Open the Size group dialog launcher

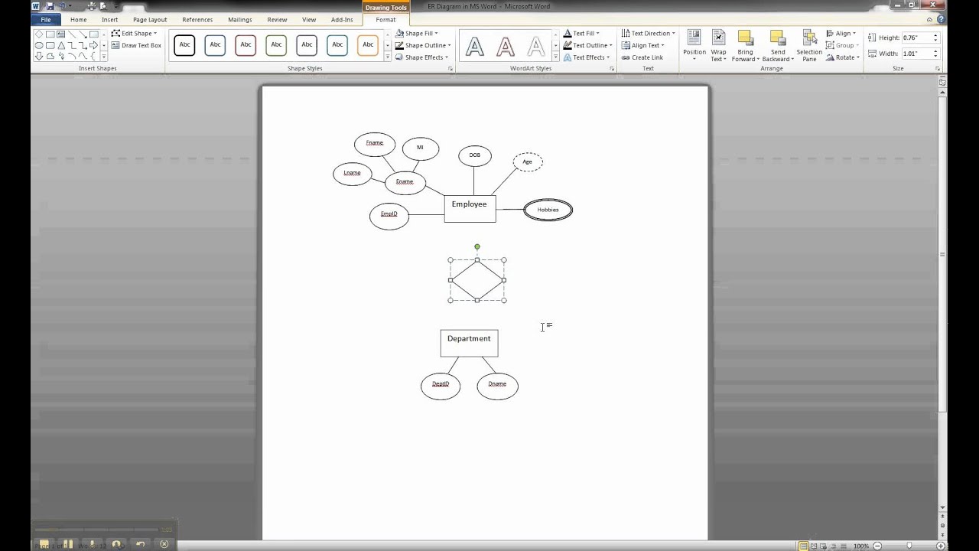click(938, 69)
